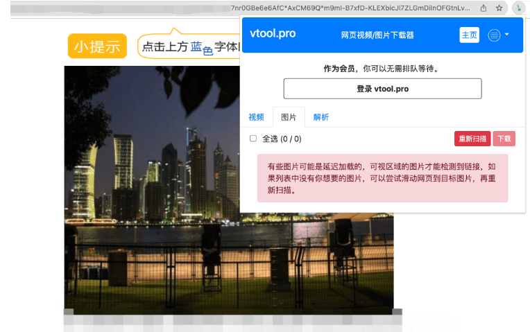Switch to the 视频 tab
Image resolution: width=530 pixels, height=332 pixels.
tap(256, 117)
